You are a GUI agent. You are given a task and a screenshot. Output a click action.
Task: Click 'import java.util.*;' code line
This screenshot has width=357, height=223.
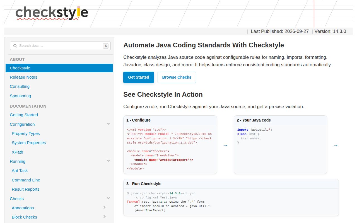point(255,130)
